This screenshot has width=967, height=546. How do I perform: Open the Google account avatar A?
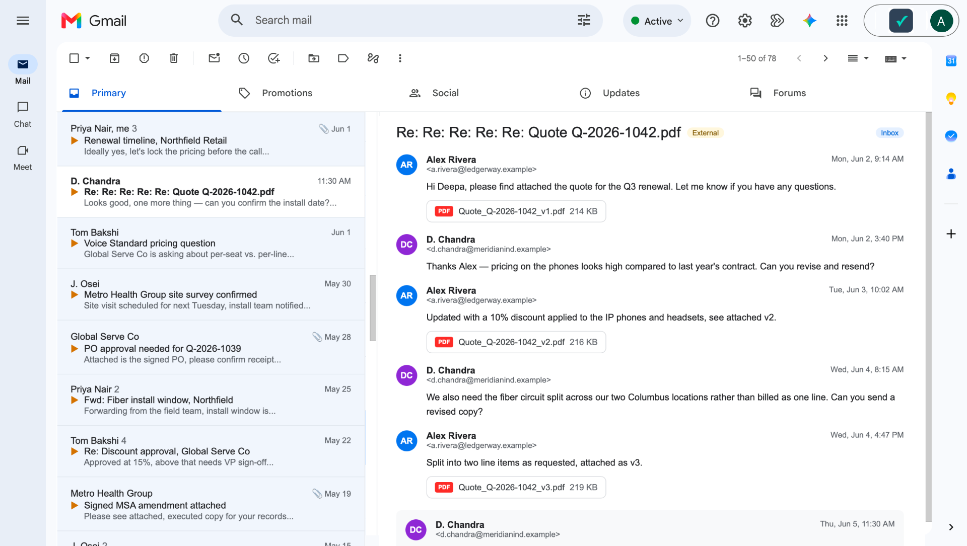(x=941, y=21)
